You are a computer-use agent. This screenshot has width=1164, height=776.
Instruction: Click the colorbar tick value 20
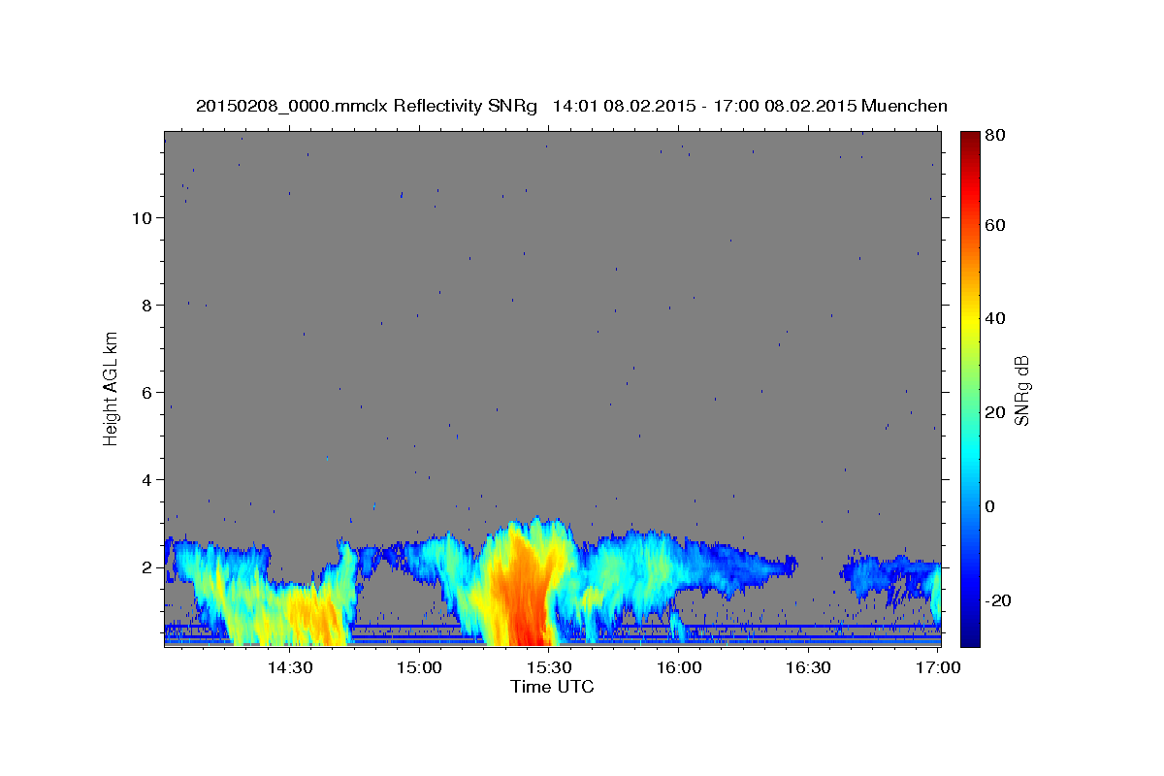click(x=994, y=412)
